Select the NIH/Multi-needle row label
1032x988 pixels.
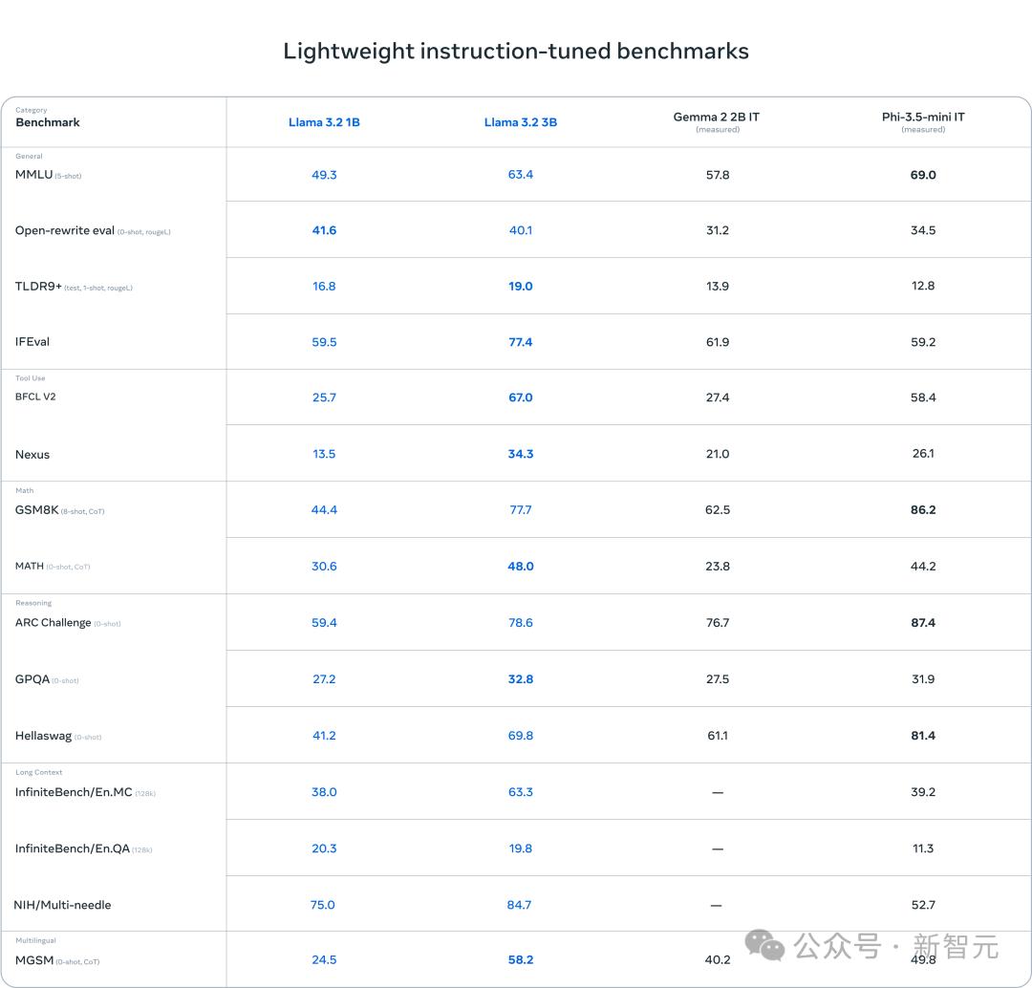62,905
